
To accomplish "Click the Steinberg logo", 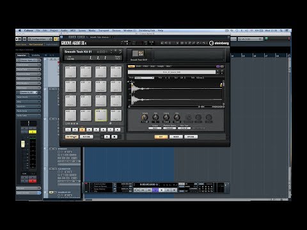I will (x=219, y=43).
